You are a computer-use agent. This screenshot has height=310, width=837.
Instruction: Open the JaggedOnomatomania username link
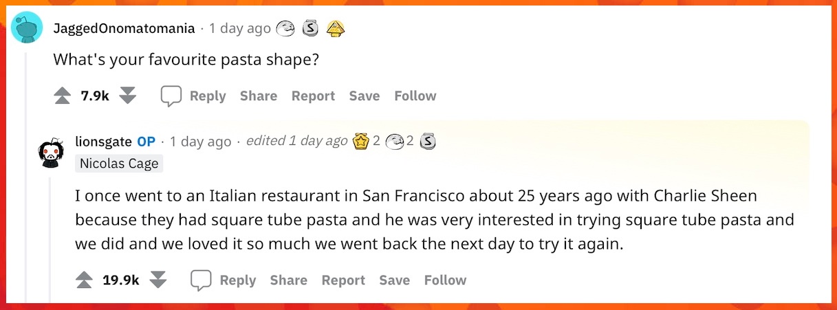click(124, 28)
